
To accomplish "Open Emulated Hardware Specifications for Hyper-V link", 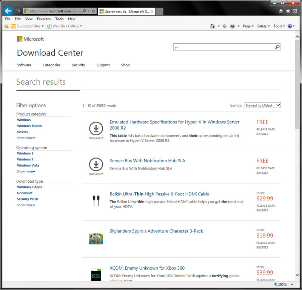I will [x=174, y=125].
